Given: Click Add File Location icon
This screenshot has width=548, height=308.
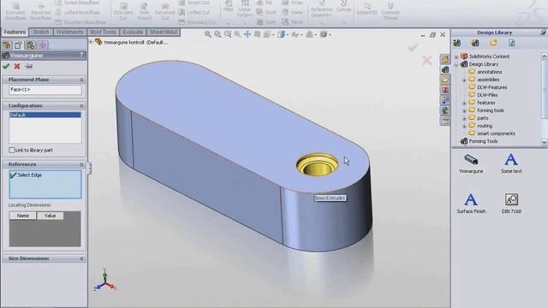Looking at the screenshot, I should tap(475, 43).
